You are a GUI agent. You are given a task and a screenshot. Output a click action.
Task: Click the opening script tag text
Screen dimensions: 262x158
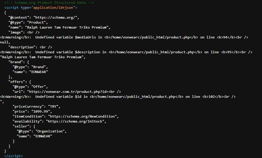coord(41,8)
